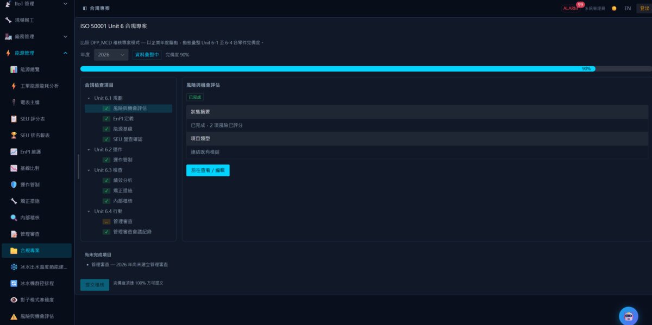
Task: Expand IIoT 管理 menu chevron
Action: pos(65,4)
